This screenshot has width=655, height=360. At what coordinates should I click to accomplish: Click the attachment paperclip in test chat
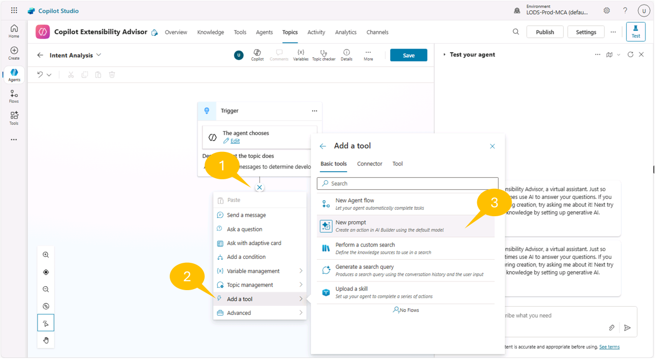pos(611,328)
